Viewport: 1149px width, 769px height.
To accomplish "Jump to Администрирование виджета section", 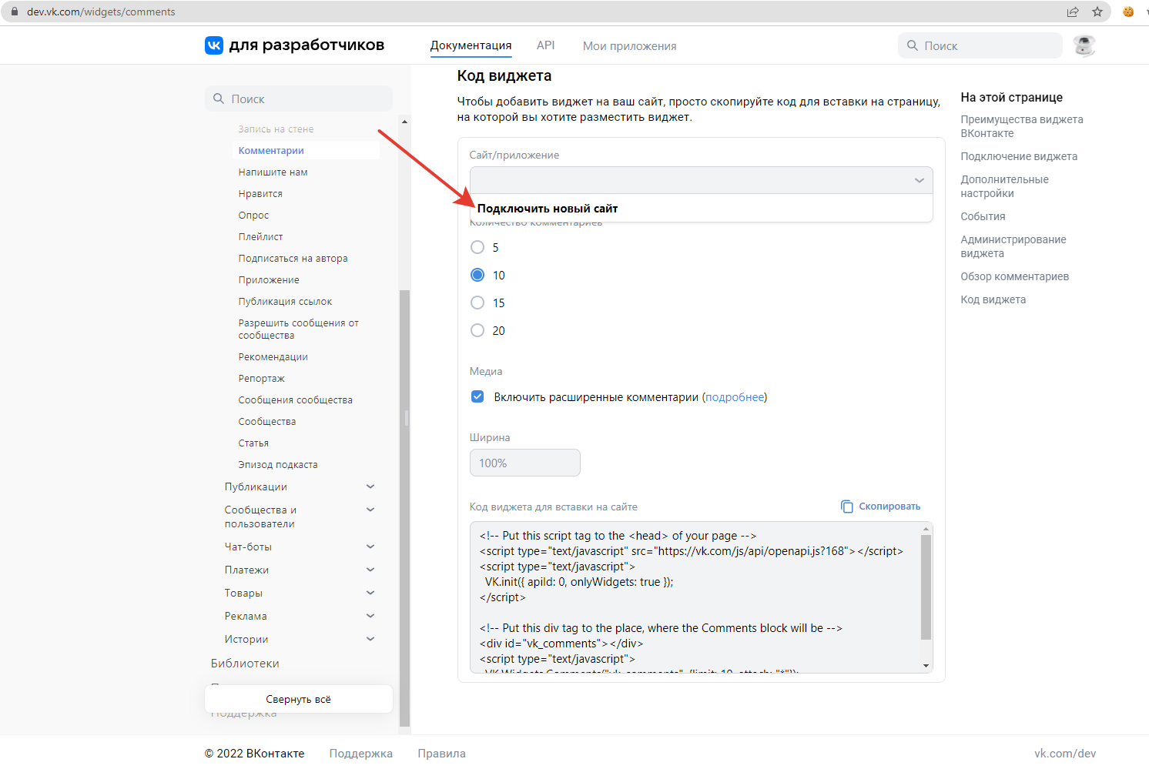I will [1013, 246].
